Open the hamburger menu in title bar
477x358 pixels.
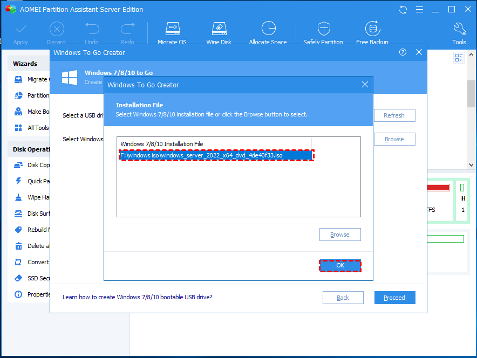(419, 10)
